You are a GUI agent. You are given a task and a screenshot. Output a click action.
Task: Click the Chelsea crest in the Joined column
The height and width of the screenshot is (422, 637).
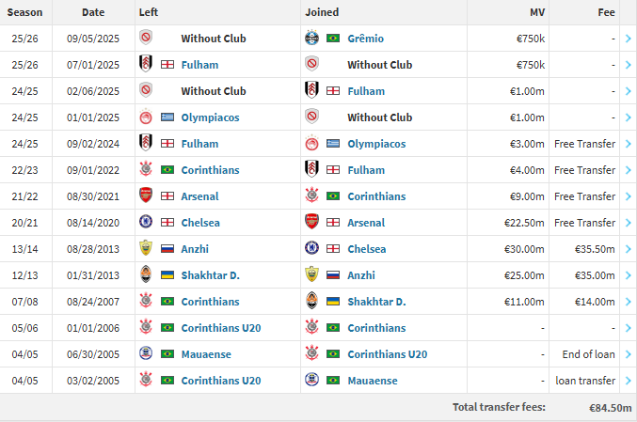[312, 249]
